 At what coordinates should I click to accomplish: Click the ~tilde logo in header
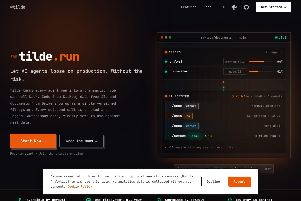click(x=18, y=7)
